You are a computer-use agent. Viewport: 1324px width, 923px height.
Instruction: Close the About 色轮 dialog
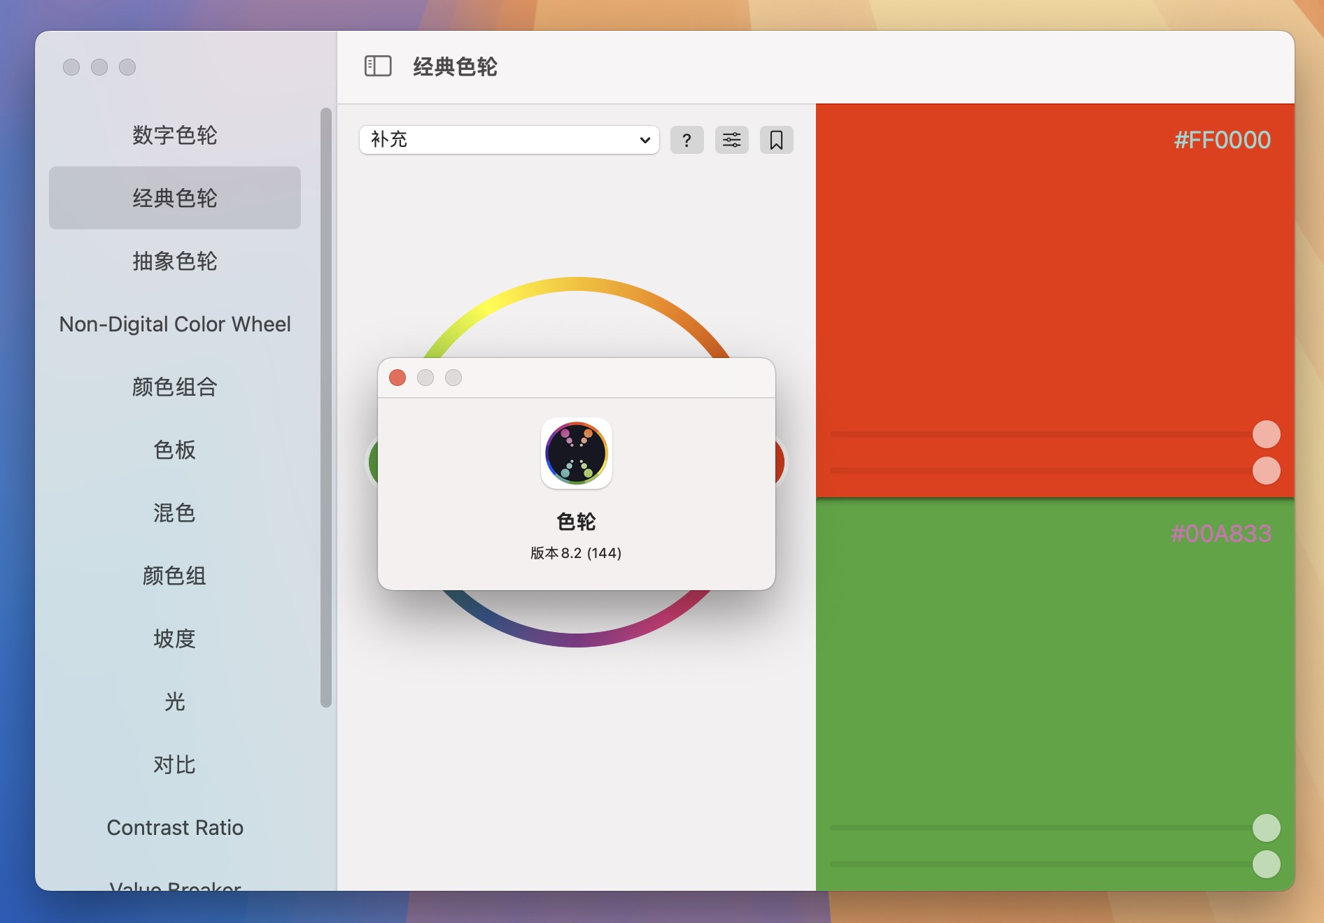point(397,378)
